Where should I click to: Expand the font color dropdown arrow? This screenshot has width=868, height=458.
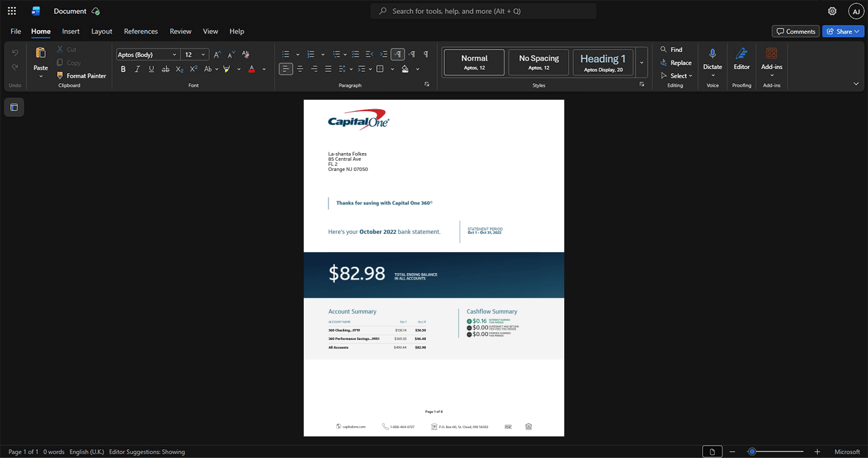click(264, 69)
